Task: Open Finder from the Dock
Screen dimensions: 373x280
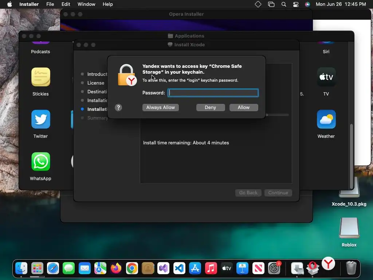Action: [x=21, y=269]
